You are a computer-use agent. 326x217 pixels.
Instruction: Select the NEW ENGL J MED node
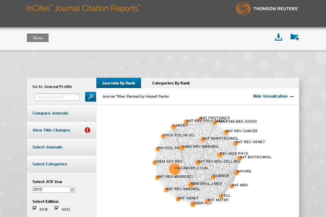point(191,184)
